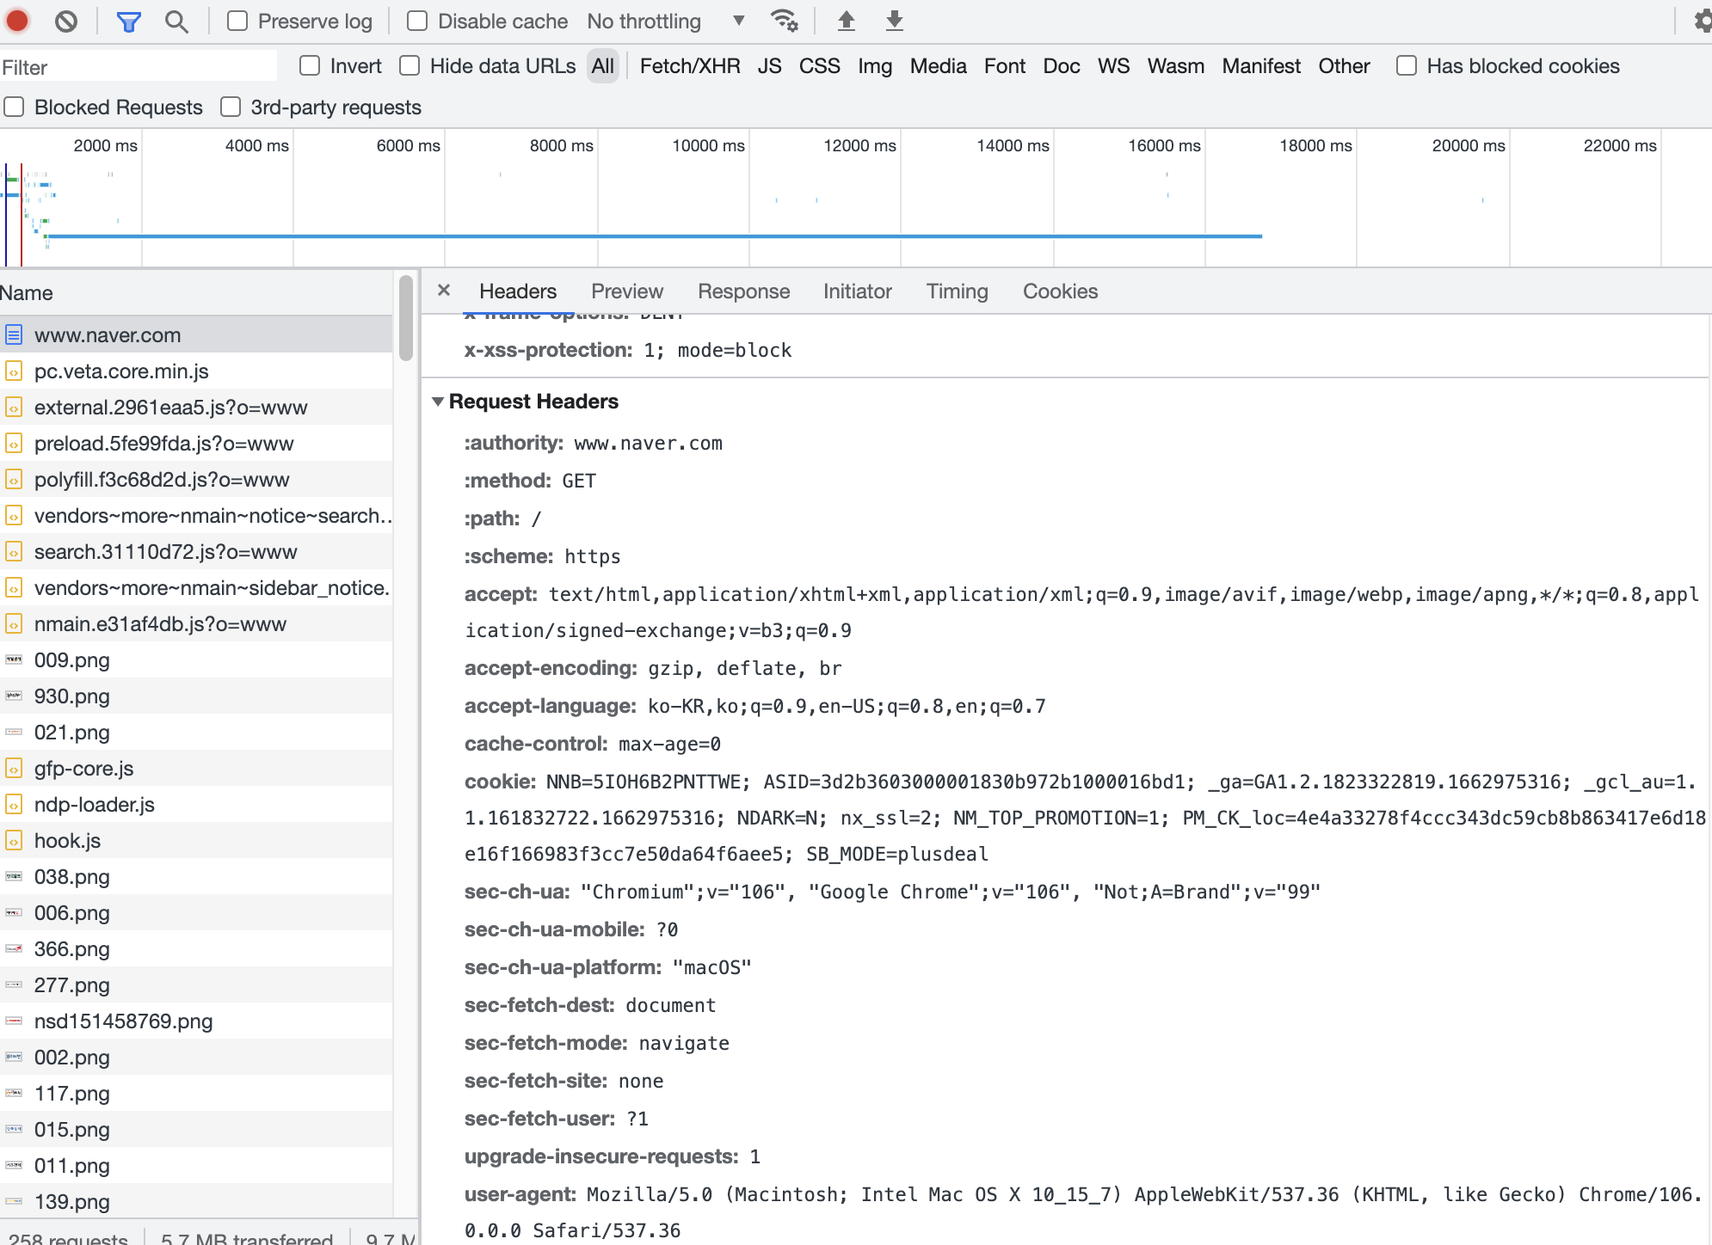Toggle the filter funnel icon

tap(128, 21)
